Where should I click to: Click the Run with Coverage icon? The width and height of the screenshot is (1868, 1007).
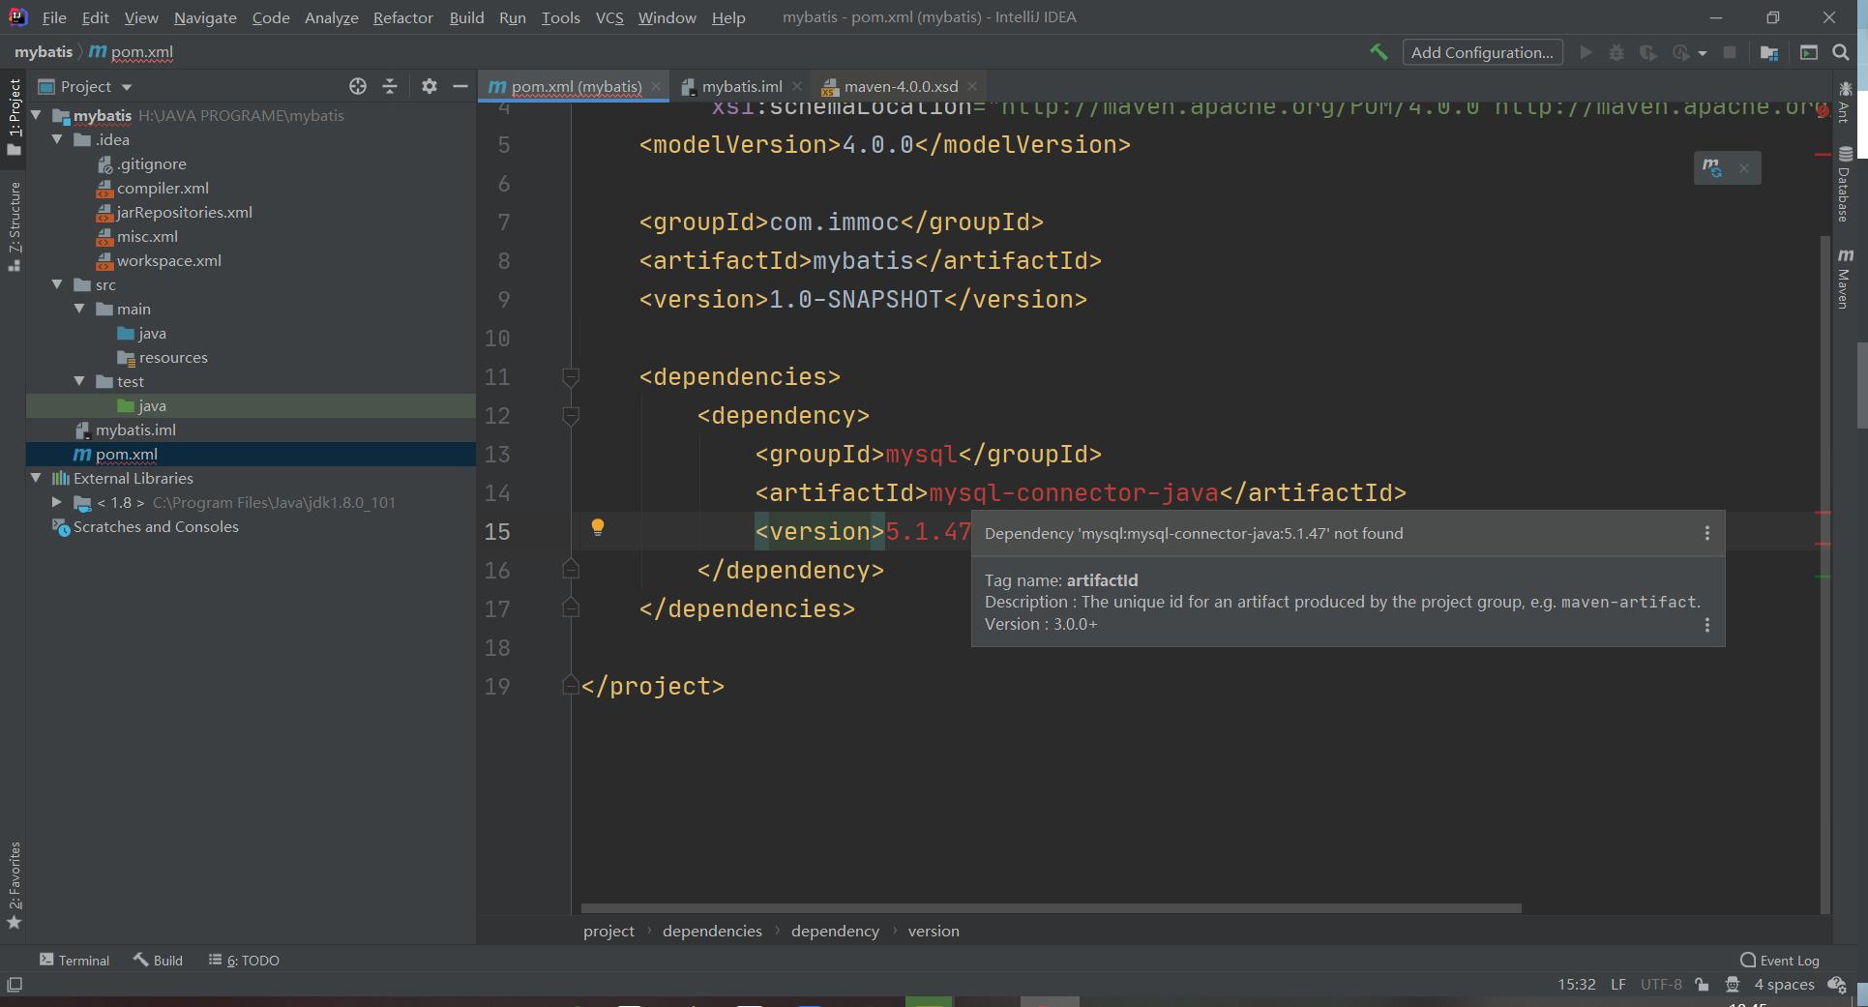1648,52
